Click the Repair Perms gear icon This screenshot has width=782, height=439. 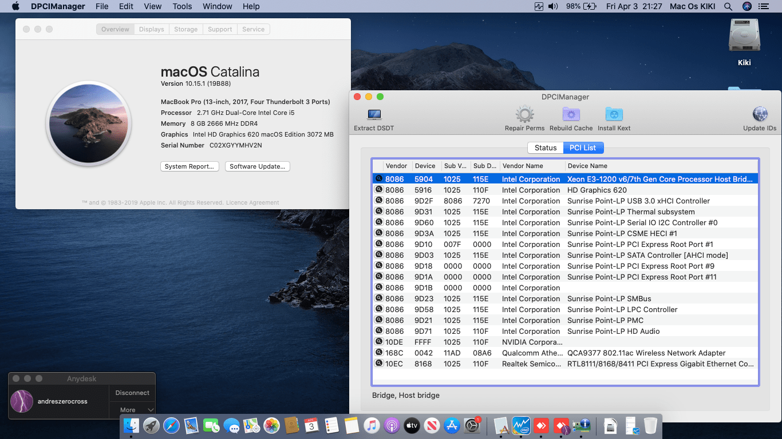524,115
